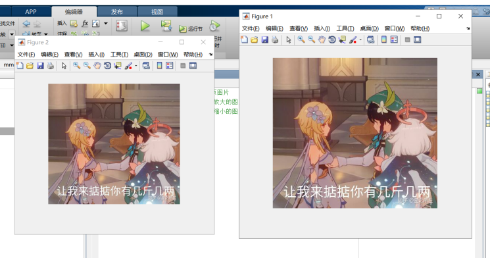Open file icon in Figure 2 toolbar

(x=30, y=66)
